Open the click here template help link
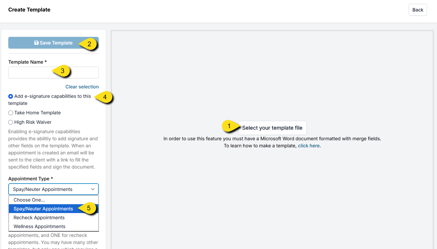Viewport: 437px width, 249px height. (309, 146)
